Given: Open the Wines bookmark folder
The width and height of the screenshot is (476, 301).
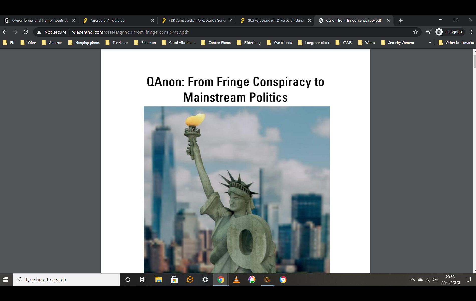Looking at the screenshot, I should pyautogui.click(x=367, y=43).
